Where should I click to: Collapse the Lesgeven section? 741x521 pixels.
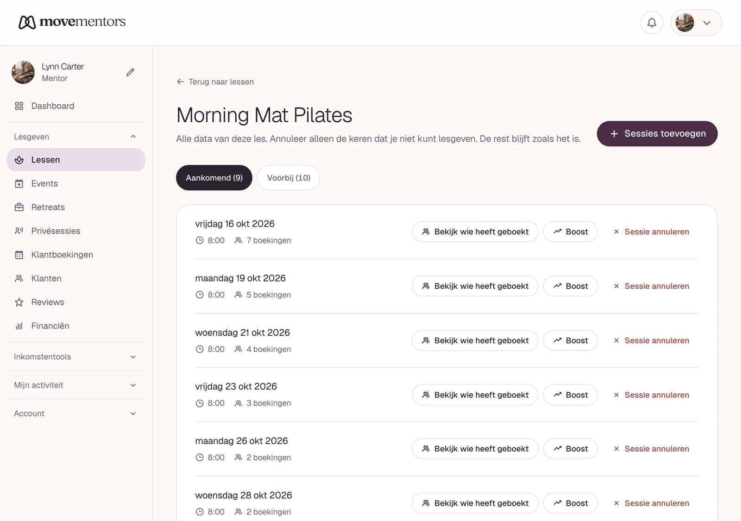[x=133, y=137]
